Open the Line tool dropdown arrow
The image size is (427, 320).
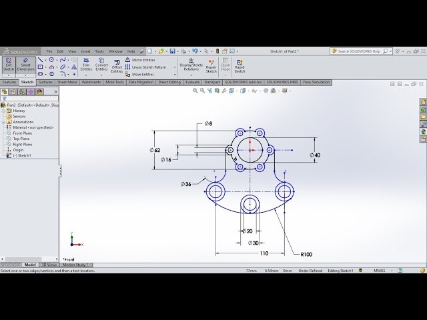click(45, 60)
